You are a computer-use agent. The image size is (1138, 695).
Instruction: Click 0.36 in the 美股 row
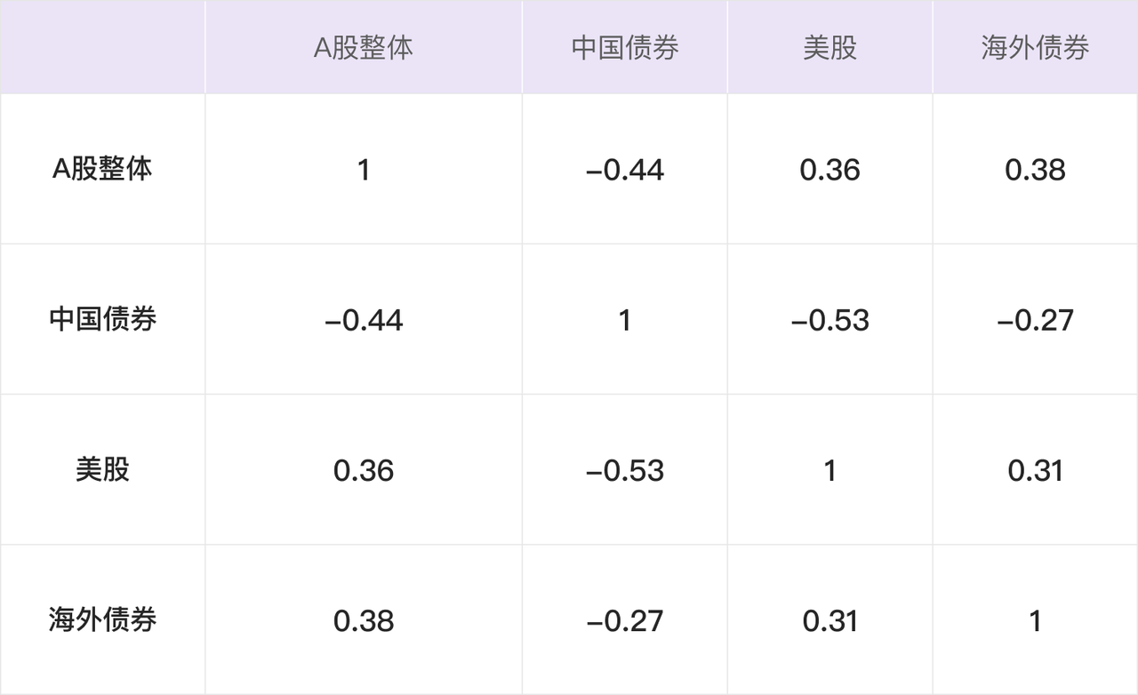click(x=364, y=470)
